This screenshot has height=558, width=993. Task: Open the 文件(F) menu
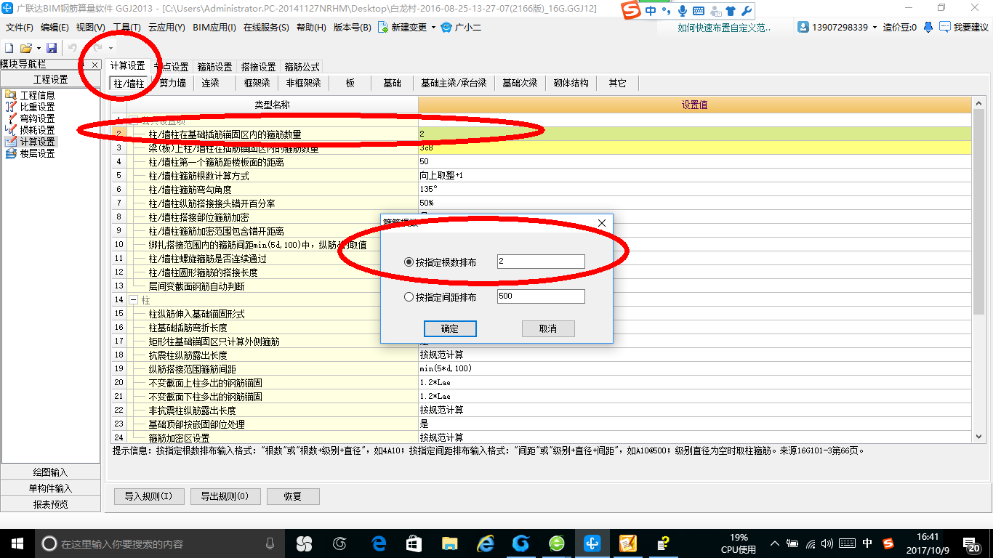click(20, 28)
